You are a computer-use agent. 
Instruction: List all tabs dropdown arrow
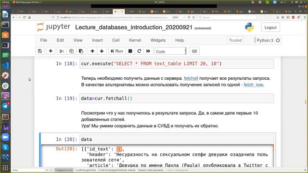(305, 12)
